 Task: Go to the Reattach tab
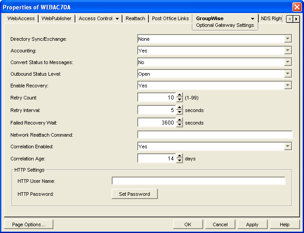[x=135, y=18]
